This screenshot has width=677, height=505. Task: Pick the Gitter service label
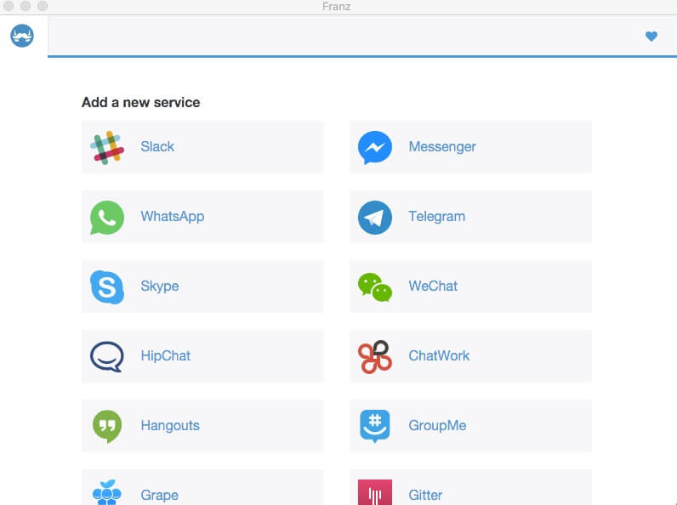pyautogui.click(x=425, y=495)
